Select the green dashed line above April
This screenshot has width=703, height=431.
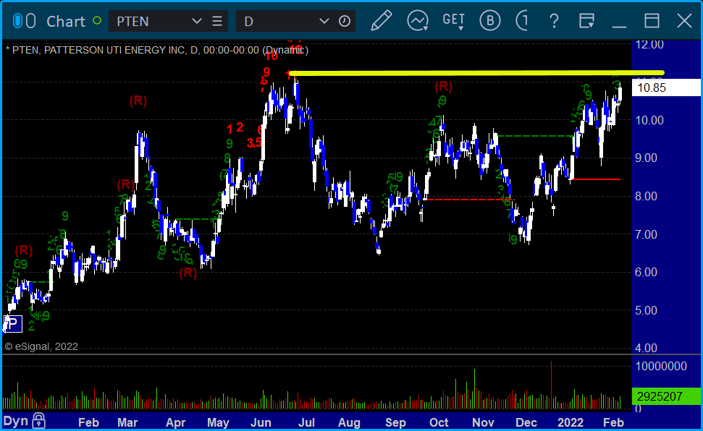pyautogui.click(x=197, y=219)
